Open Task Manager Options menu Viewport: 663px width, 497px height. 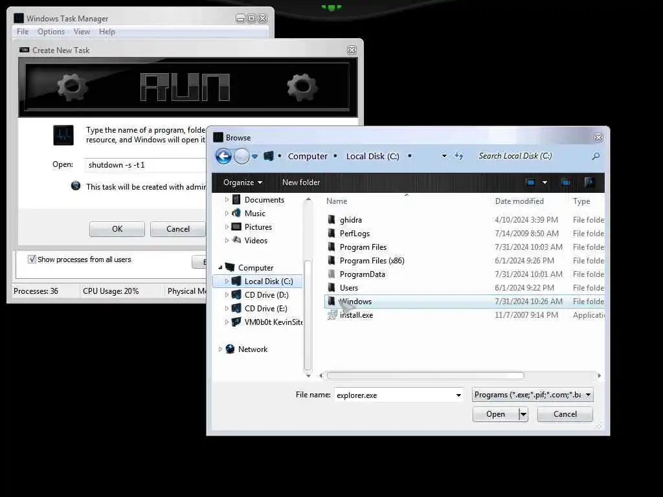51,32
